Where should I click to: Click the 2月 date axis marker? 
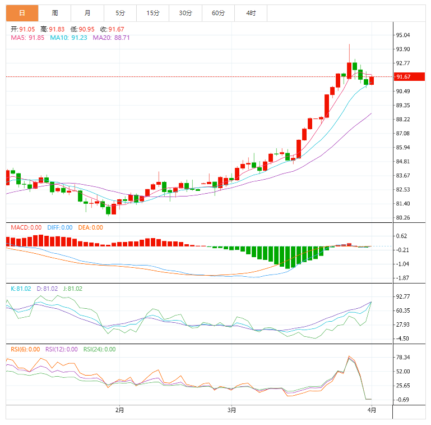point(119,410)
